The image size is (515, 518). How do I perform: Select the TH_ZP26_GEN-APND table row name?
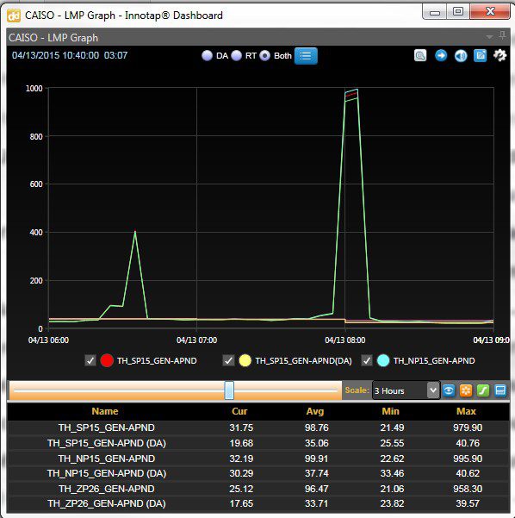point(106,489)
